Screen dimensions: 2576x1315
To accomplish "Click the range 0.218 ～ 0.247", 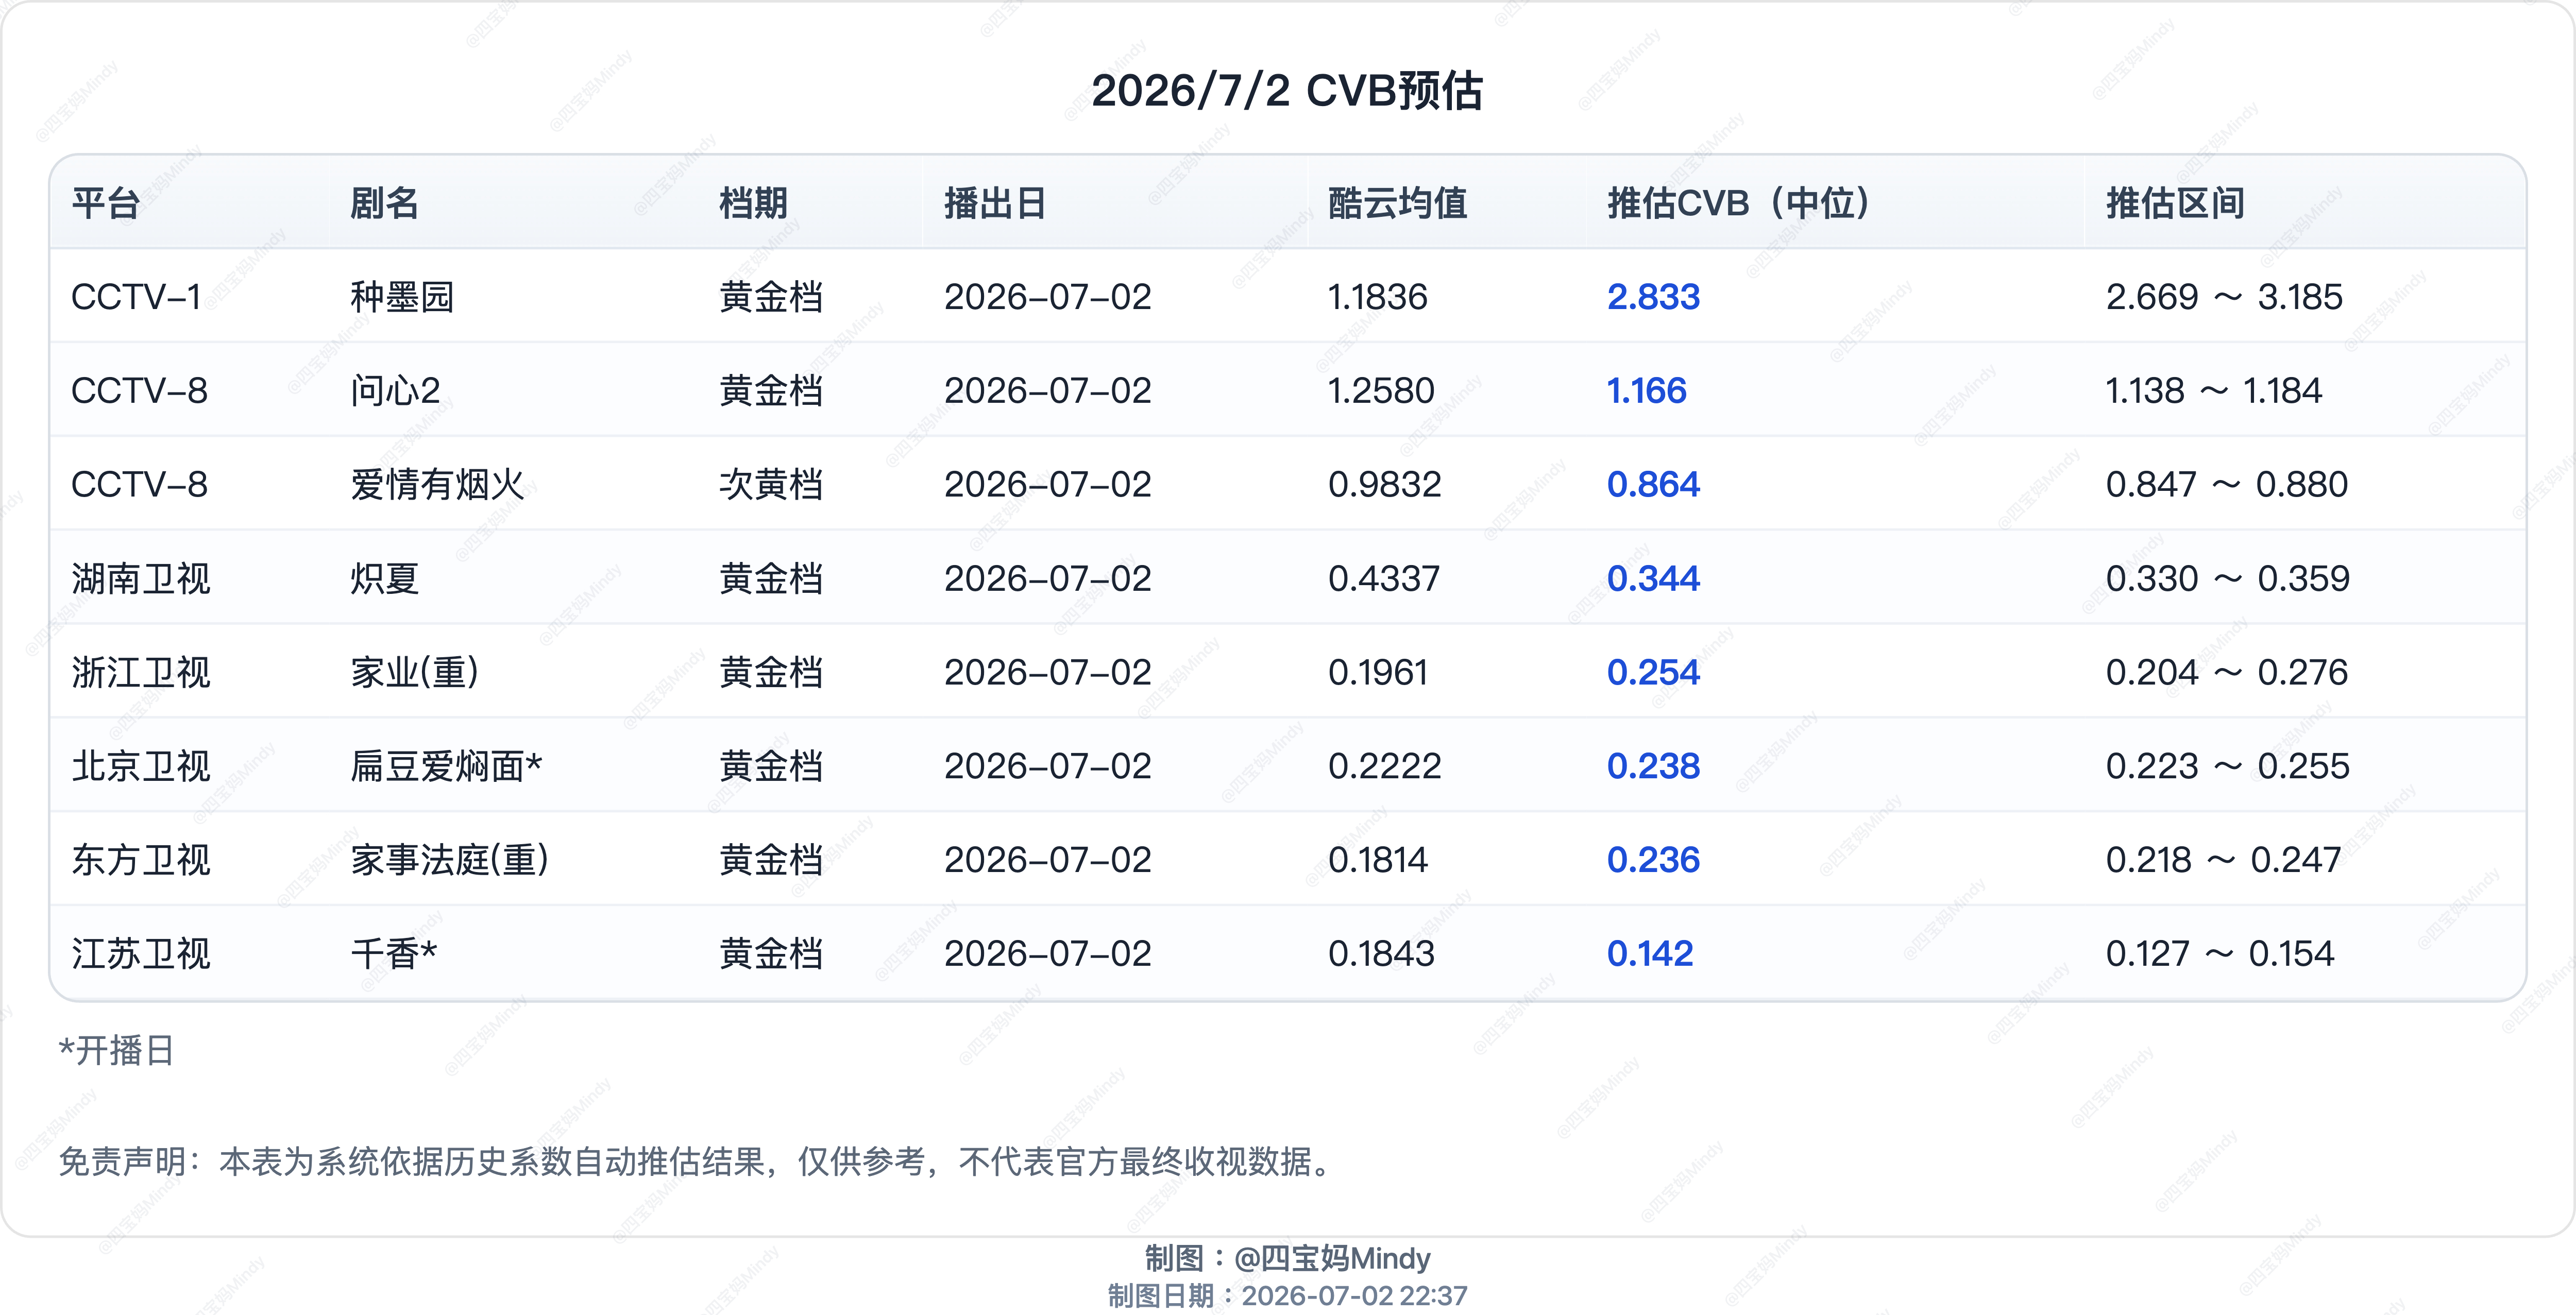I will tap(2223, 861).
